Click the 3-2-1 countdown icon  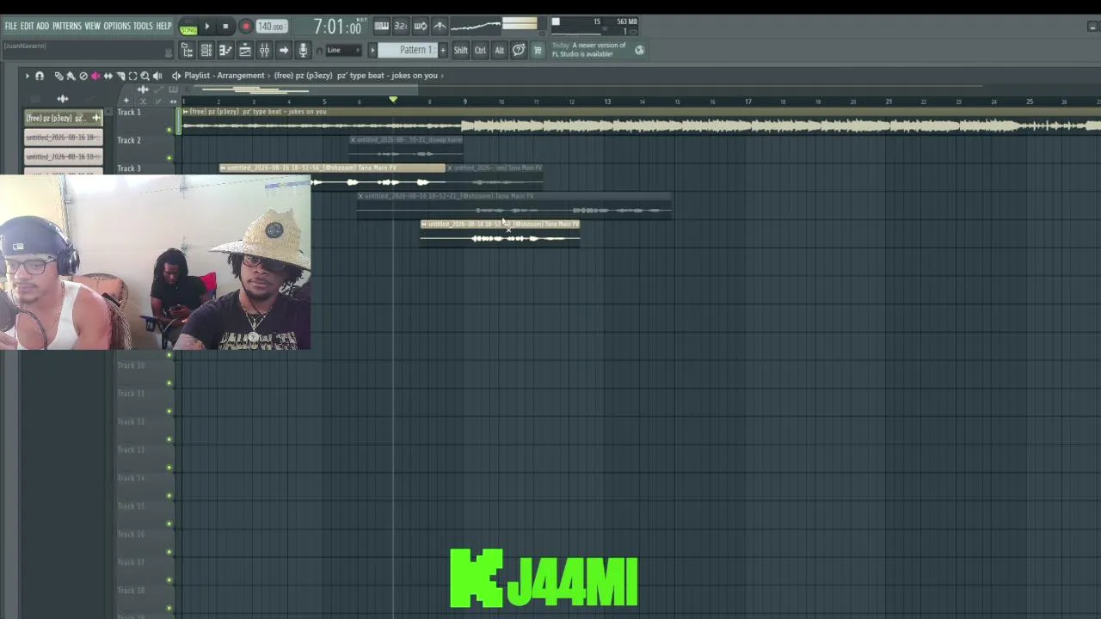tap(401, 26)
